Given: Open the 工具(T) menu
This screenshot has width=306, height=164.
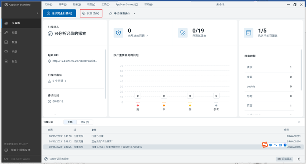Looking at the screenshot, I should [105, 5].
